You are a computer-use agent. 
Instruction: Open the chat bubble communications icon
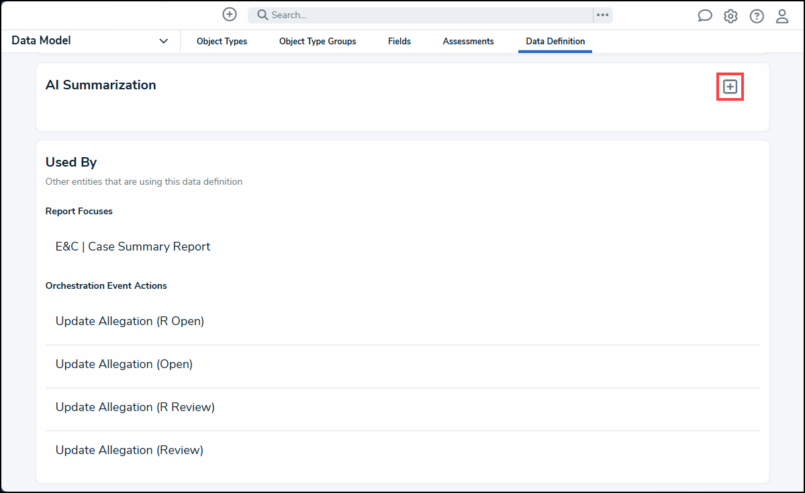pyautogui.click(x=705, y=16)
